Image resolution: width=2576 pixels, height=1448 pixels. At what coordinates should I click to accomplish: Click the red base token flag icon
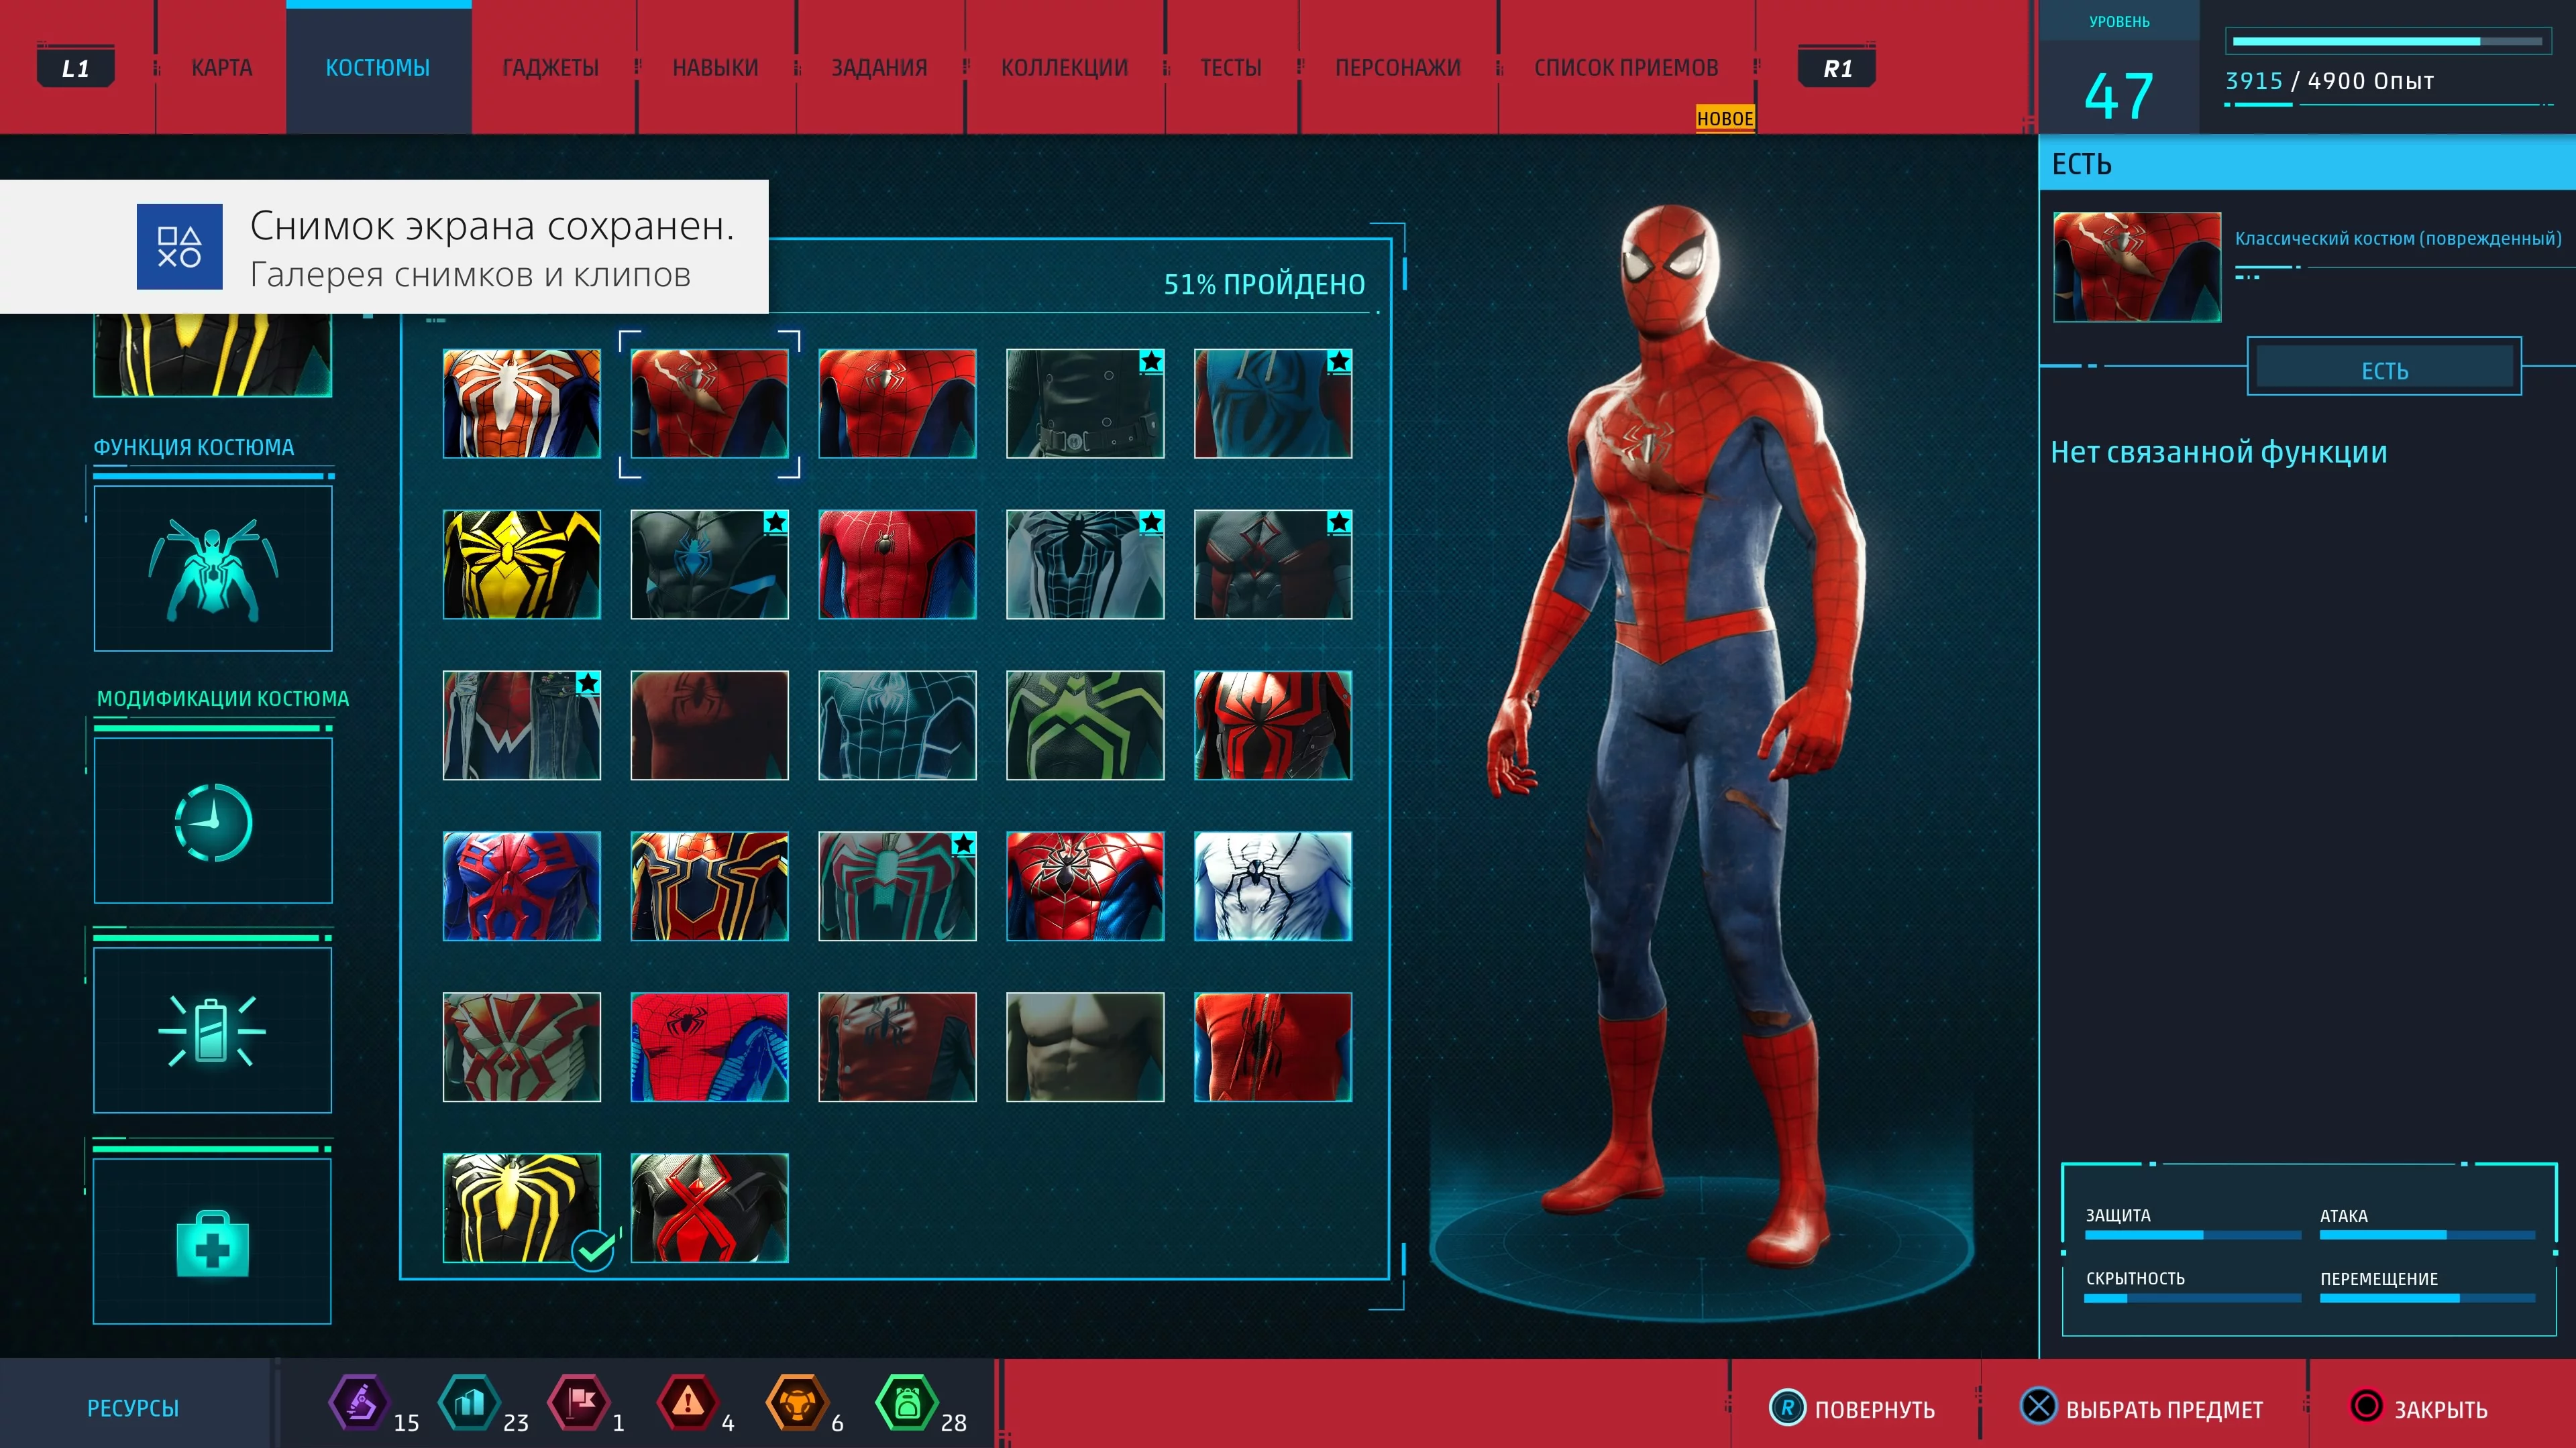579,1403
